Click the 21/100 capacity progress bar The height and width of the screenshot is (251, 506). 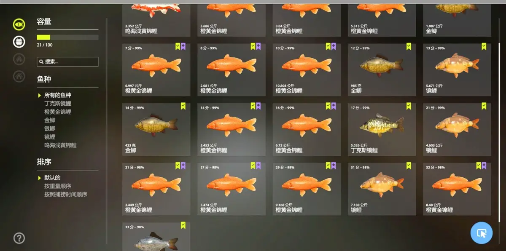tap(67, 37)
